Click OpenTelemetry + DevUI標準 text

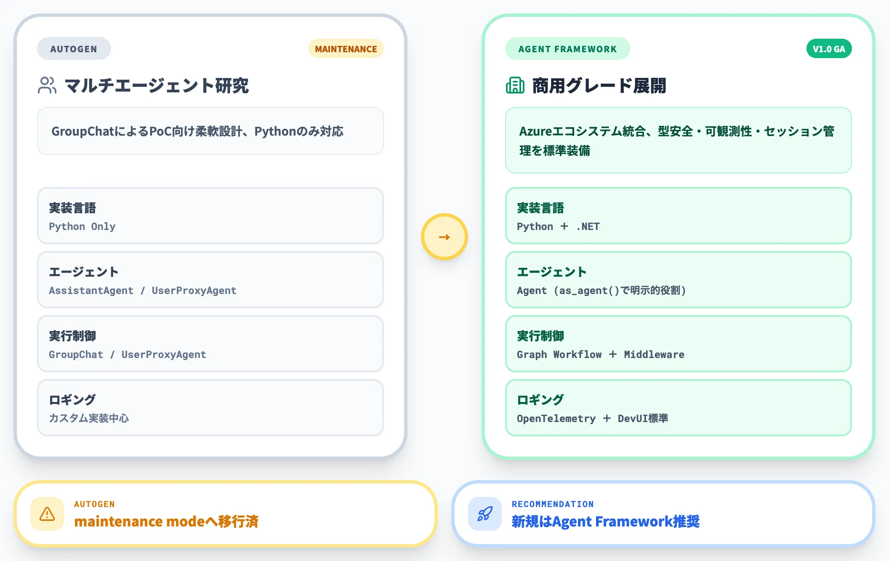pos(593,418)
